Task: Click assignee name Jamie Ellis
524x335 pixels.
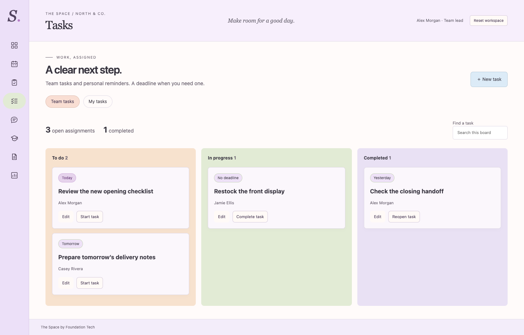Action: 224,203
